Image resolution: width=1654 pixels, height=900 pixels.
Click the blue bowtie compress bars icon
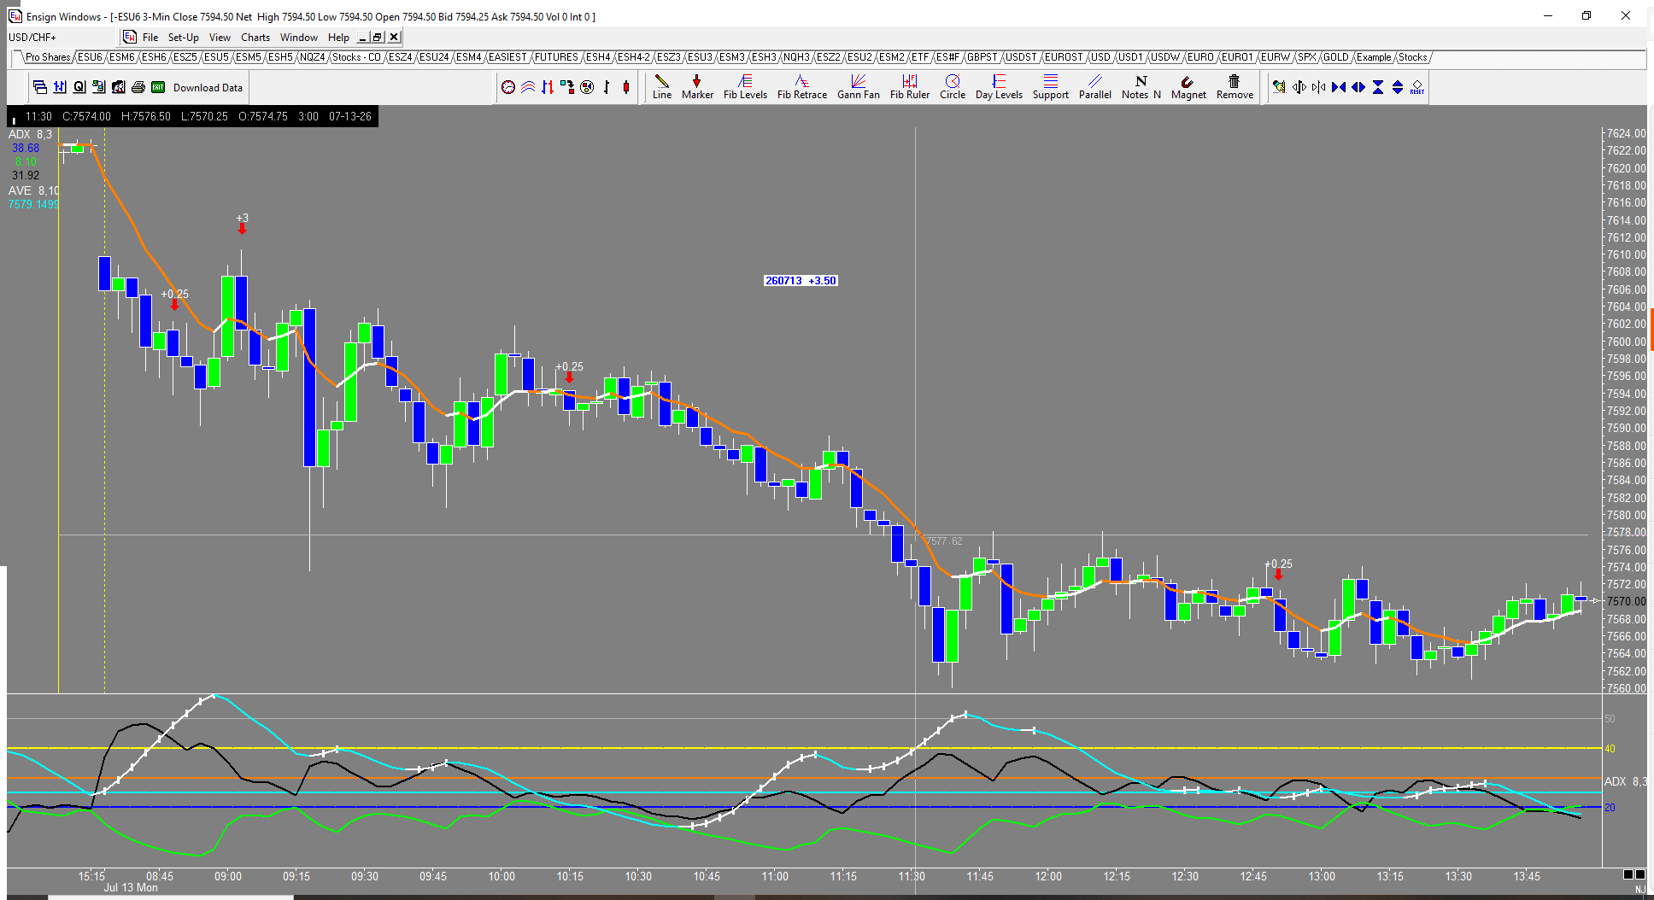[x=1339, y=87]
